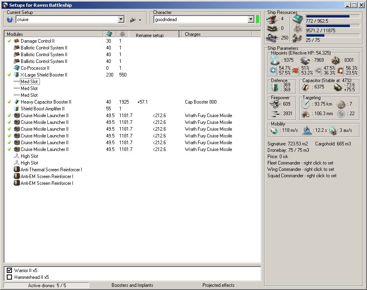367x290 pixels.
Task: Click the structure hitpoints icon showing 8301
Action: (x=336, y=61)
